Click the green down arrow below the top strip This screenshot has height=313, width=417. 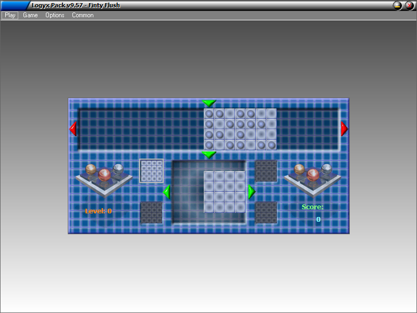pos(209,154)
